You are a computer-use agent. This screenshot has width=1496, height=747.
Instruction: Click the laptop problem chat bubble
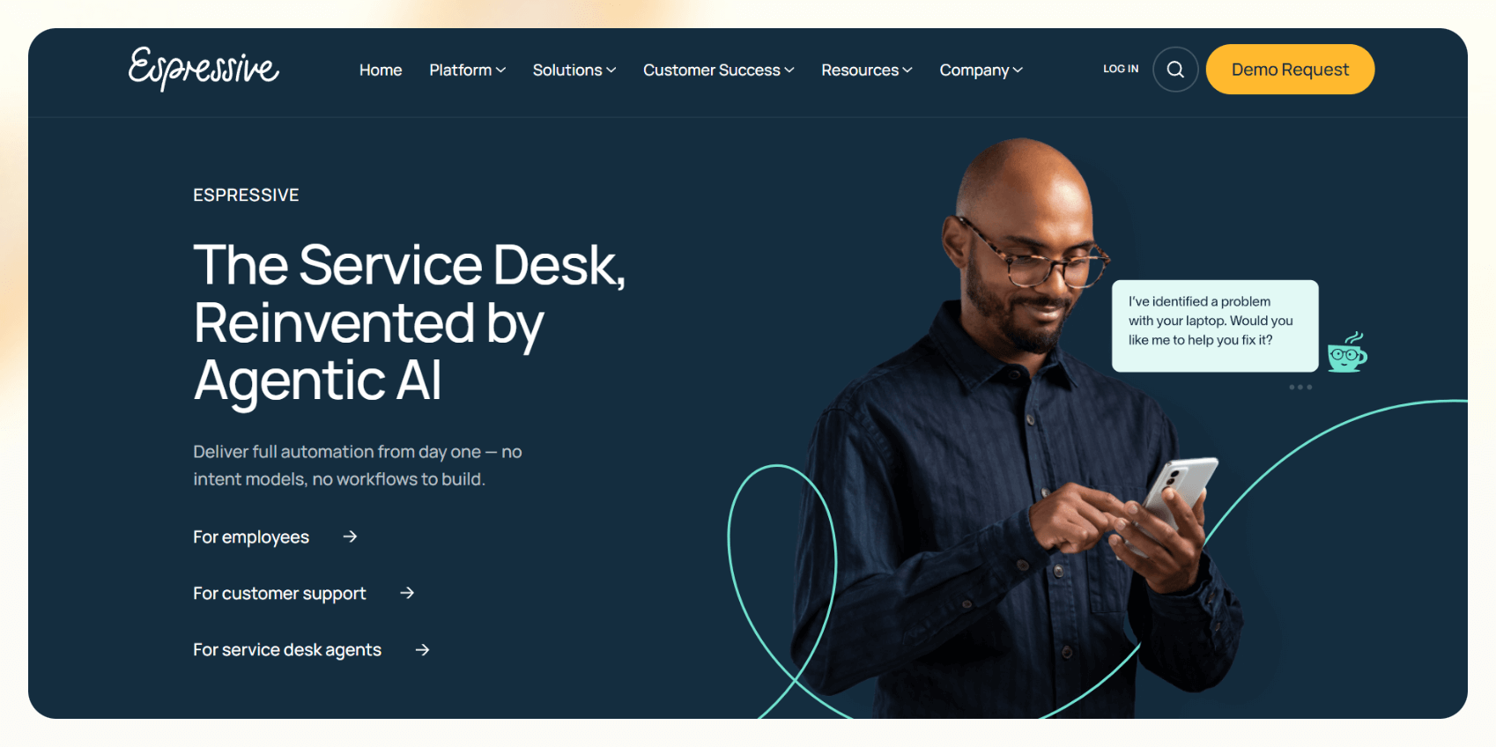[1215, 326]
